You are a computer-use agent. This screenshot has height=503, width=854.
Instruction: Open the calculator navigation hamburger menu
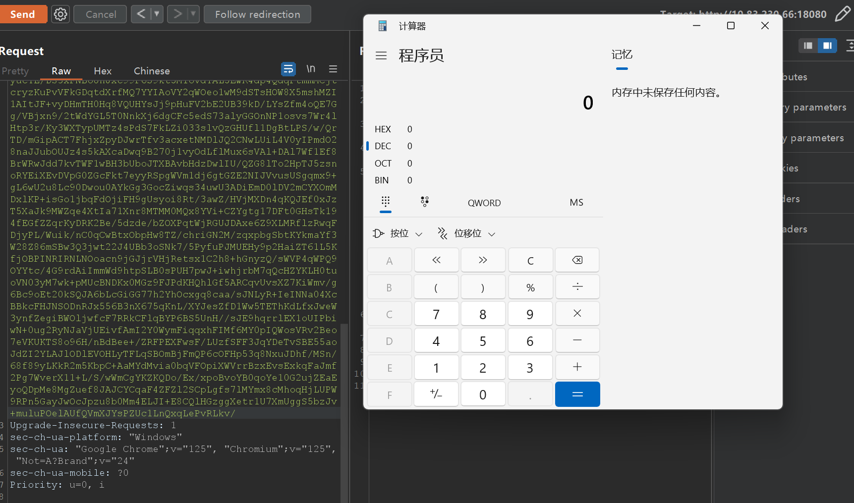[381, 56]
